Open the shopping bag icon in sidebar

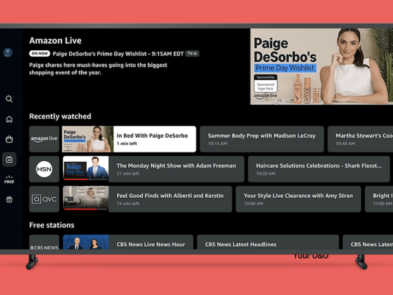pos(9,139)
